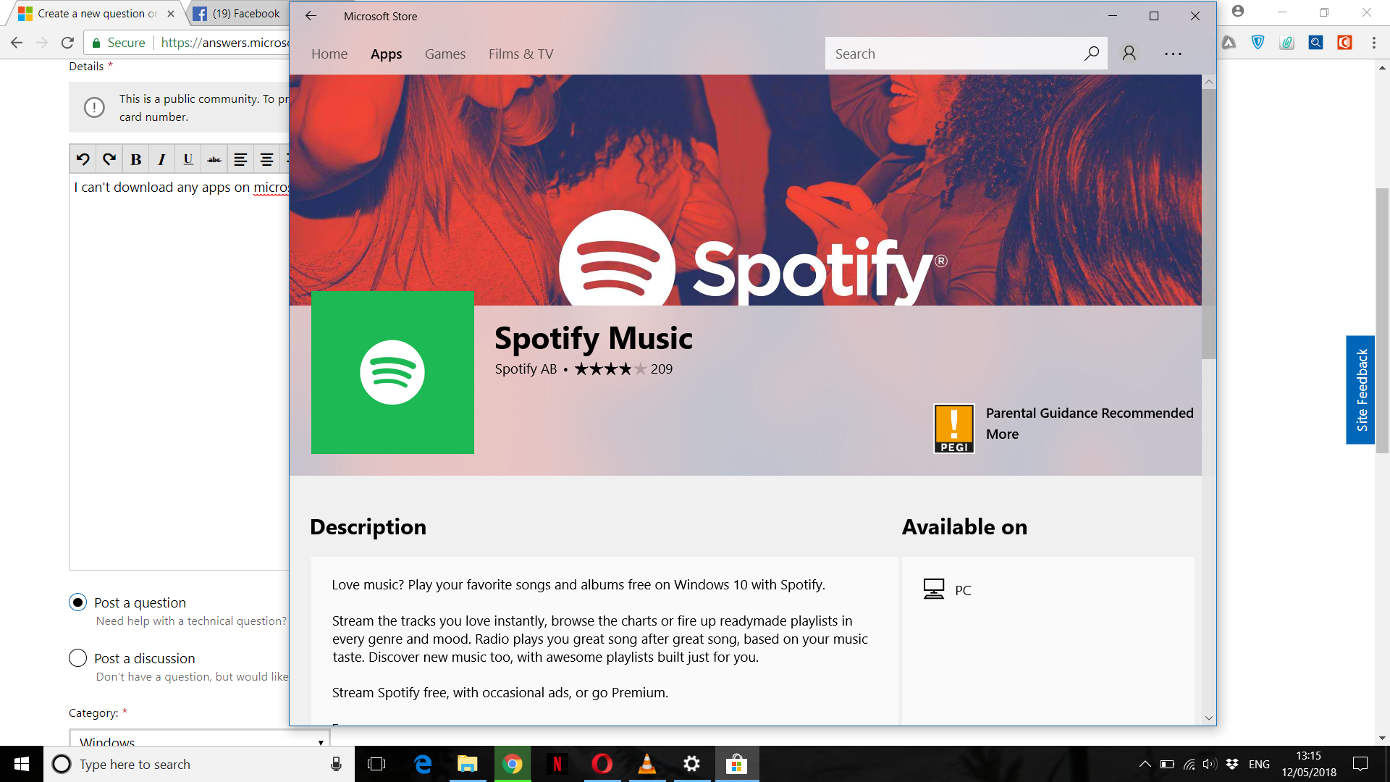Open the Games tab in Microsoft Store
The width and height of the screenshot is (1390, 782).
(445, 54)
